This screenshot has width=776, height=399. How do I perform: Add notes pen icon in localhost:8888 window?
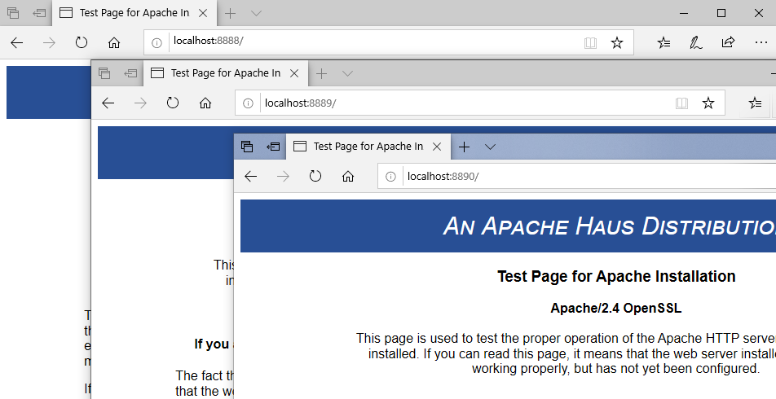696,43
